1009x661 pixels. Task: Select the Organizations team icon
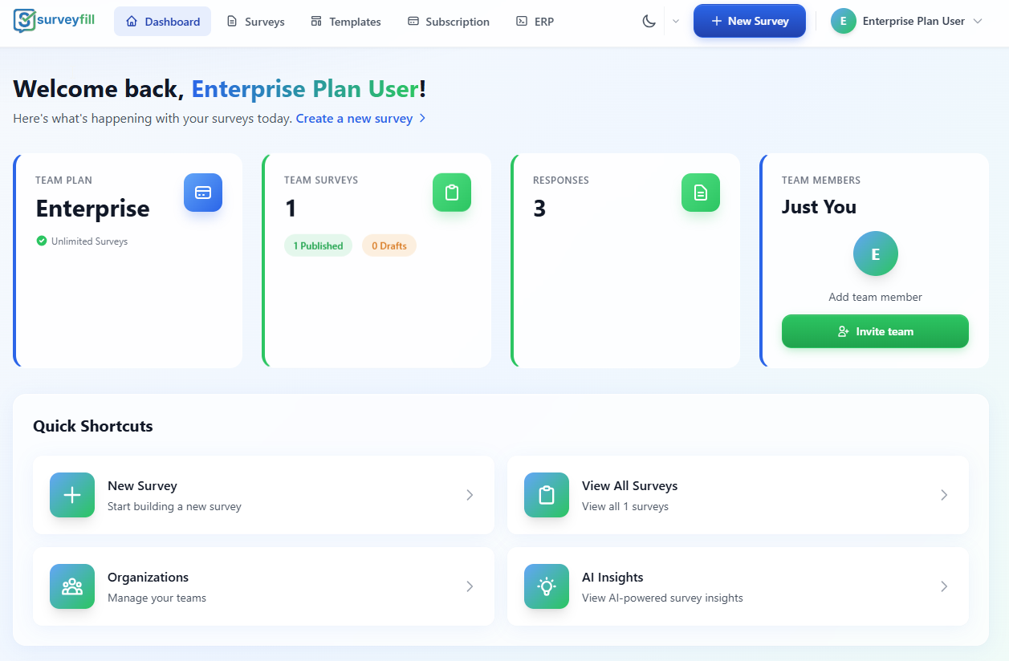71,586
